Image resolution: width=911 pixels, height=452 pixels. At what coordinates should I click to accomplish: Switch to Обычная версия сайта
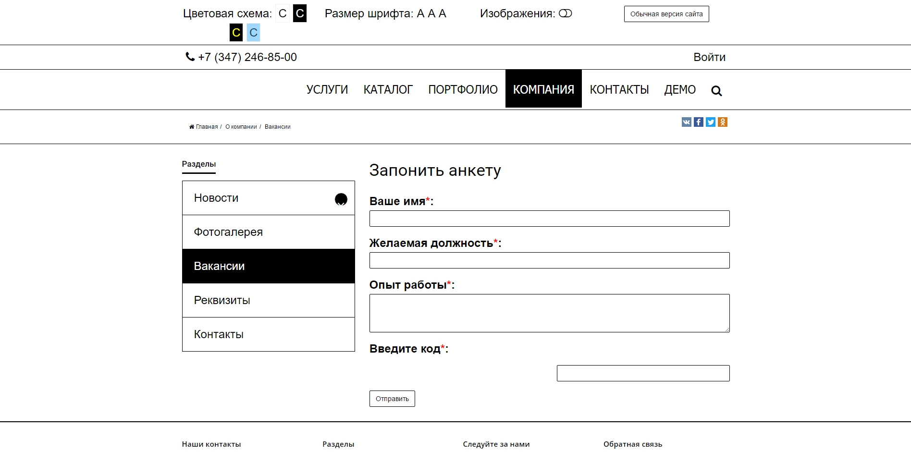coord(666,14)
